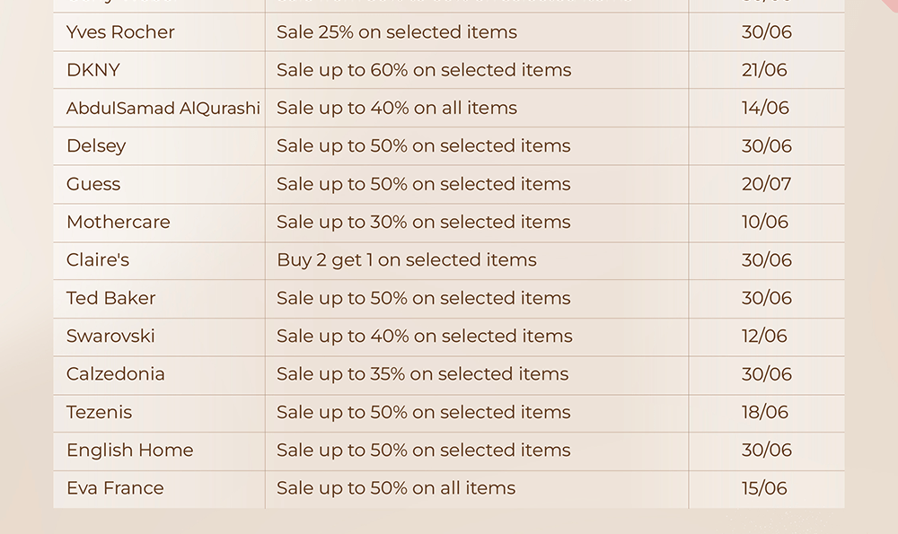
Task: Click Eva France end date 15/06
Action: pos(764,488)
